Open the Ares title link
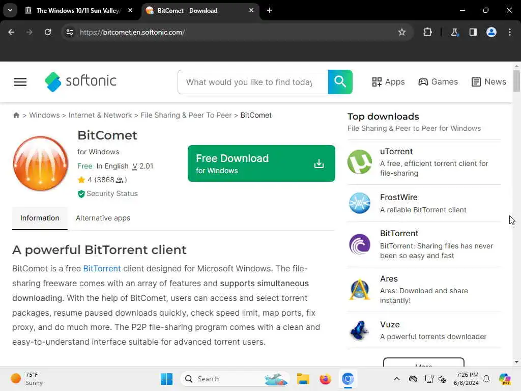 (x=389, y=279)
